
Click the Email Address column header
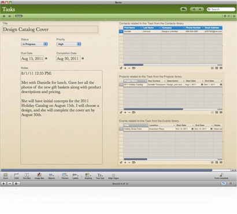[213, 28]
